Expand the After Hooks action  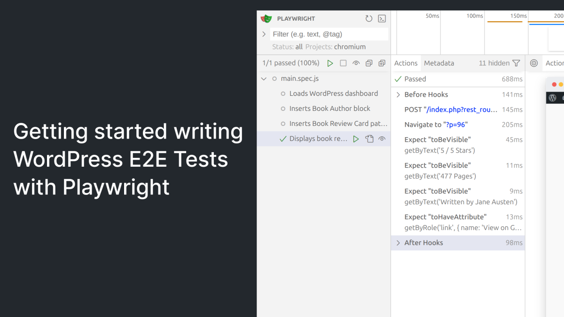tap(398, 243)
